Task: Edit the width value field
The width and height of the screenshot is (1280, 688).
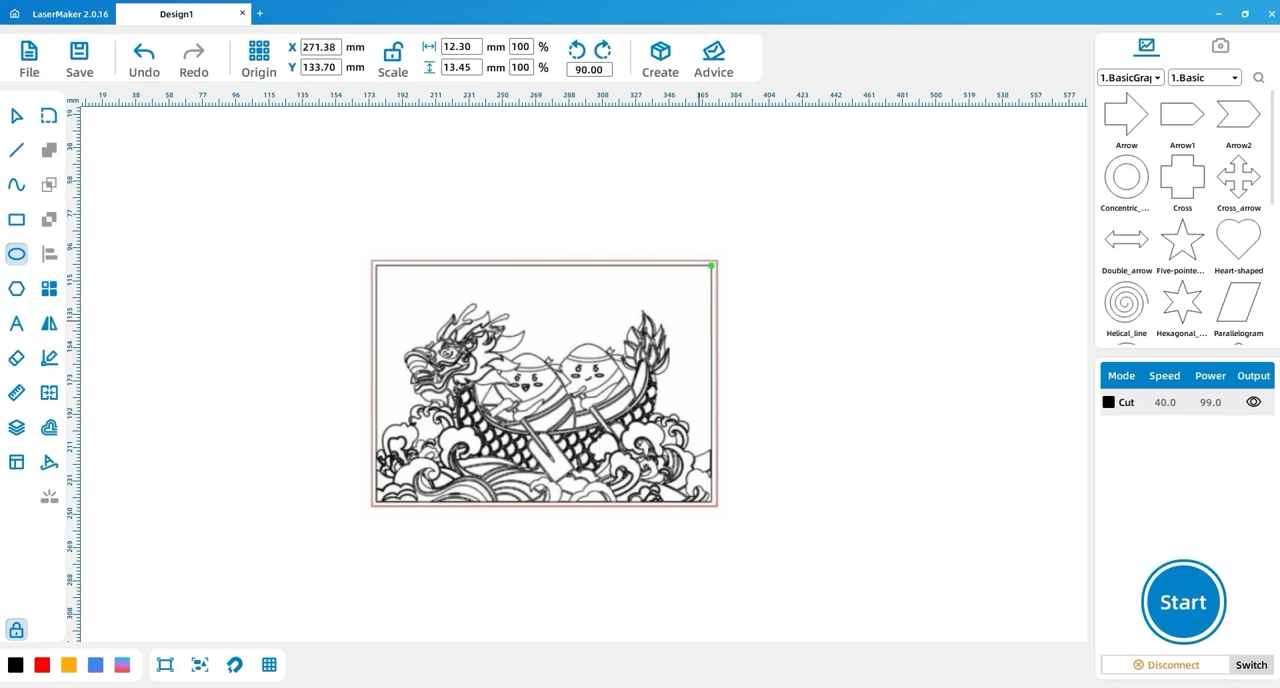Action: (x=461, y=47)
